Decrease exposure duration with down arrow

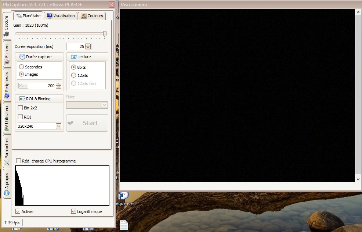coord(88,48)
